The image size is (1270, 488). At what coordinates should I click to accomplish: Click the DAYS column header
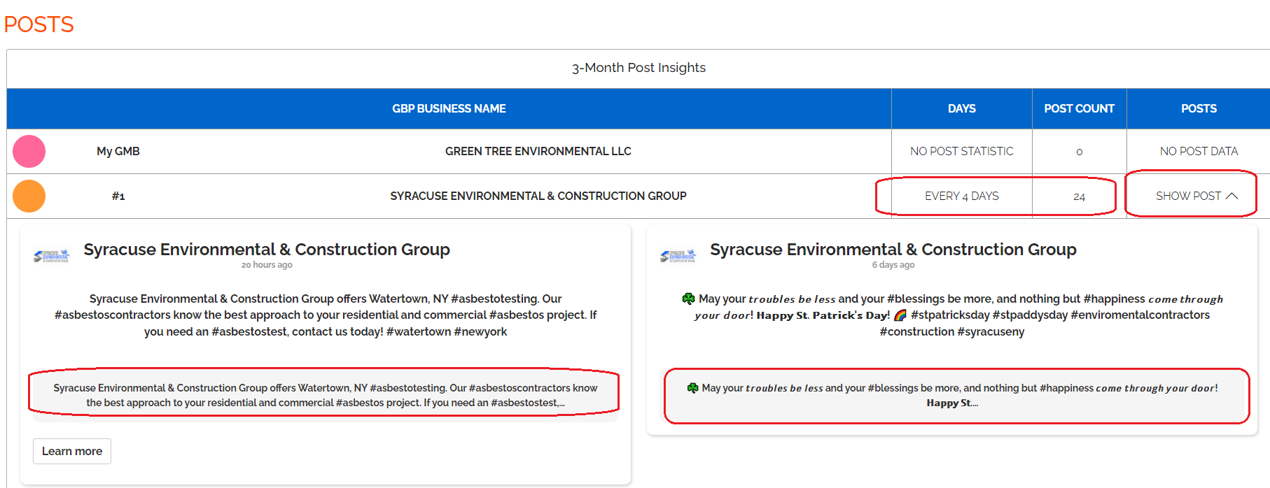click(x=961, y=108)
